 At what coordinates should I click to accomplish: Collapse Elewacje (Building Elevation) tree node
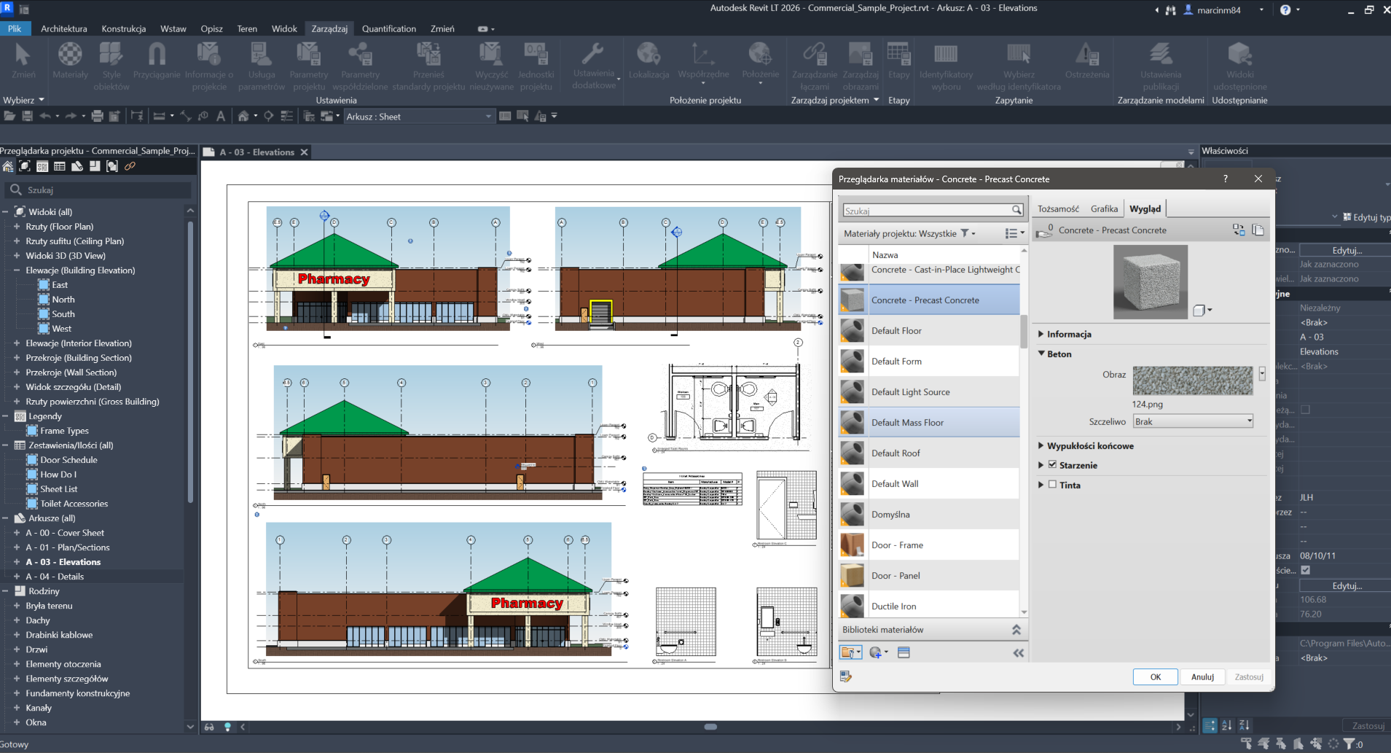[x=16, y=270]
